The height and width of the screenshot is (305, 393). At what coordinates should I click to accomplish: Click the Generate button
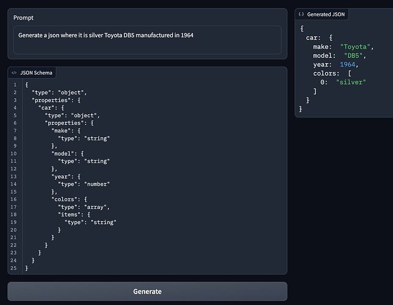(x=147, y=292)
